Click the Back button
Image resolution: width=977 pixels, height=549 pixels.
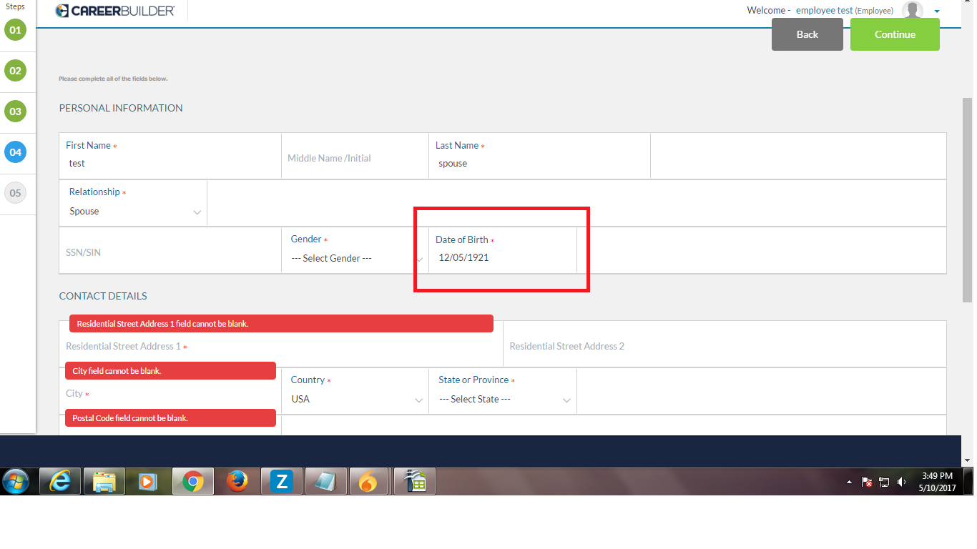click(807, 34)
